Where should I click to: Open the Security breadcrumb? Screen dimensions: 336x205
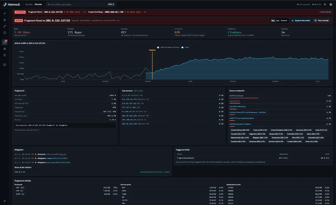pyautogui.click(x=29, y=4)
